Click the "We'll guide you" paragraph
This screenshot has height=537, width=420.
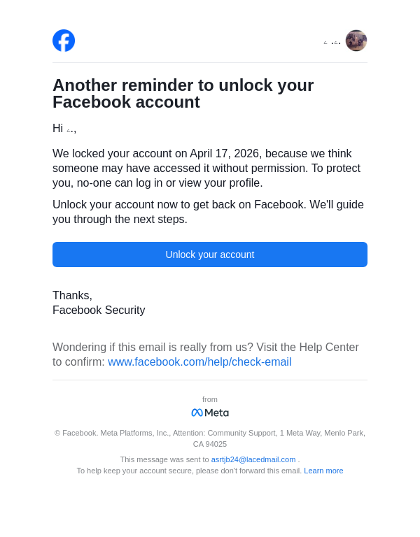click(x=208, y=212)
